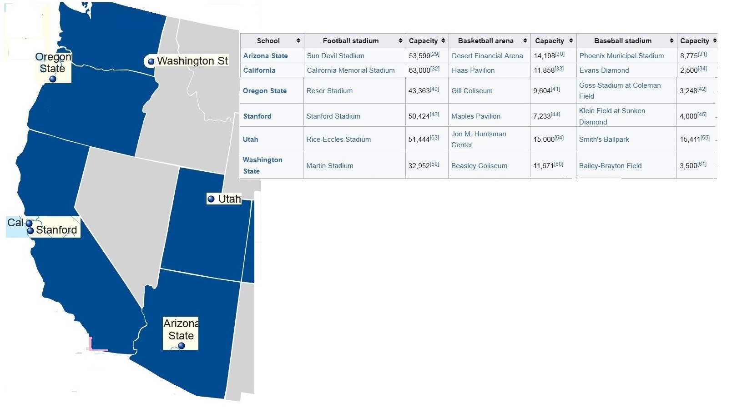
Task: Open the Stanford Stadium link
Action: coord(333,116)
